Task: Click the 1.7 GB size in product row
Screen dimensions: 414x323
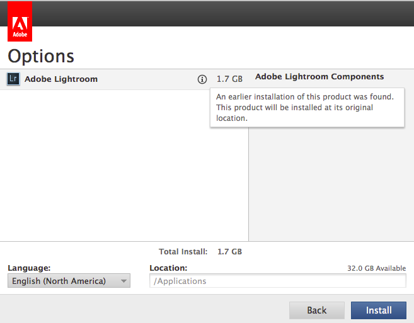Action: click(x=229, y=79)
